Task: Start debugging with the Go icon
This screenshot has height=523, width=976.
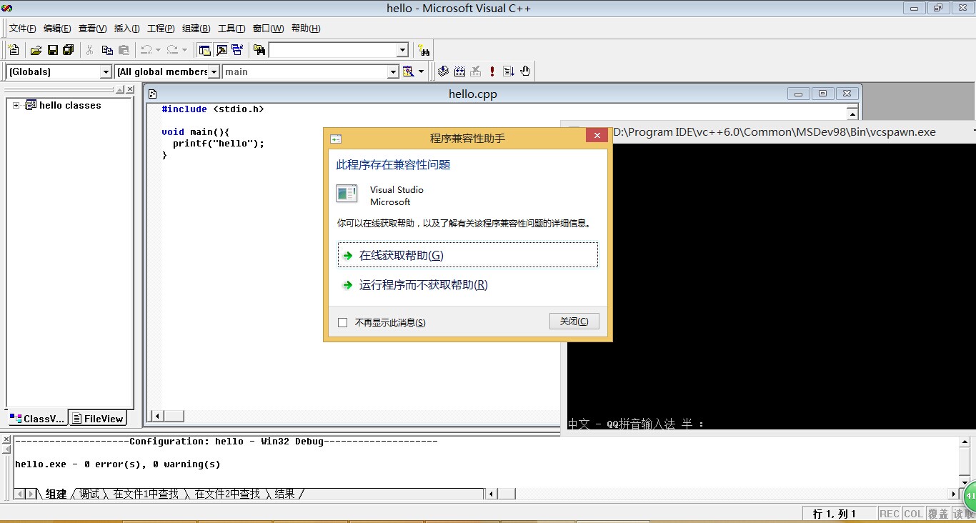Action: click(x=509, y=71)
